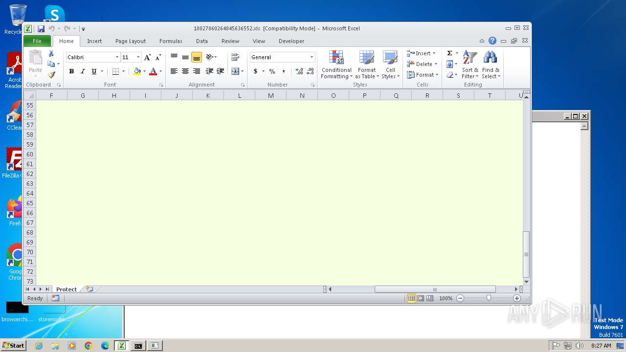626x352 pixels.
Task: Zoom in with the plus button
Action: pyautogui.click(x=517, y=298)
